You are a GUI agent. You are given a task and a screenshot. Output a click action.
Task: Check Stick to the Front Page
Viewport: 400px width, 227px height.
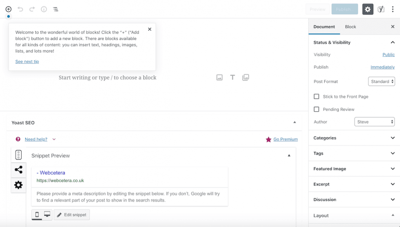[317, 96]
